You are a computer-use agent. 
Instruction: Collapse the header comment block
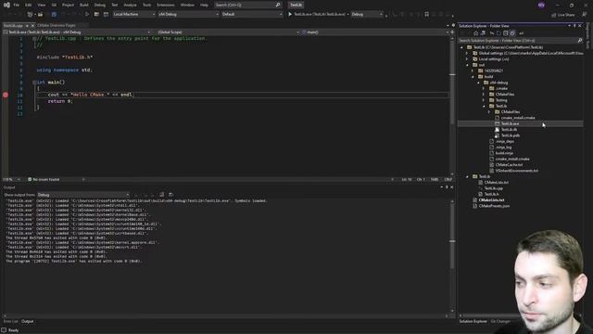point(34,39)
